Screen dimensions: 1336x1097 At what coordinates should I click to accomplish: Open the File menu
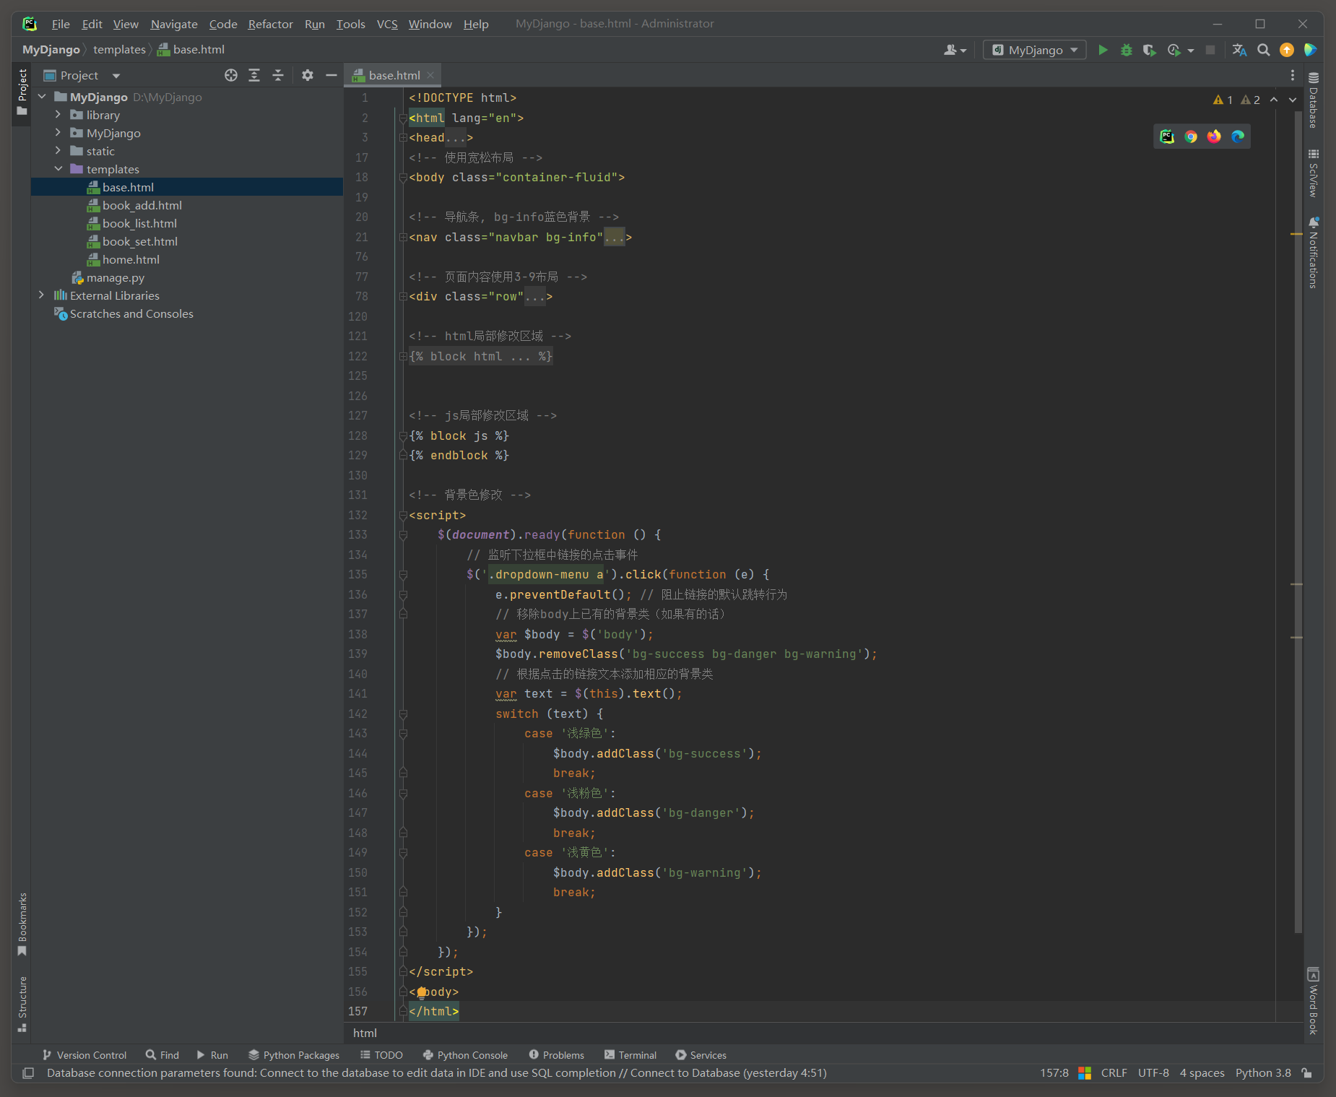[61, 24]
